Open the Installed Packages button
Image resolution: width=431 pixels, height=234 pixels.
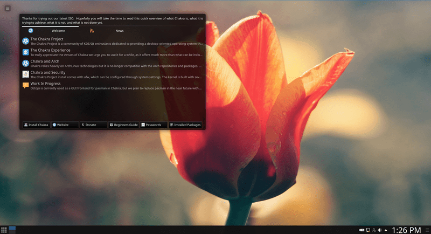[185, 125]
